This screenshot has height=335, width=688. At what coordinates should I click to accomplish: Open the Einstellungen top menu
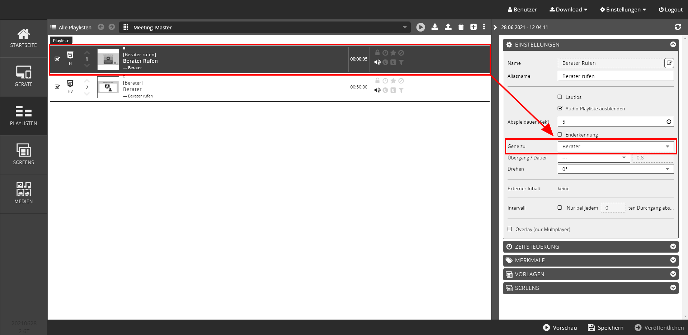623,10
